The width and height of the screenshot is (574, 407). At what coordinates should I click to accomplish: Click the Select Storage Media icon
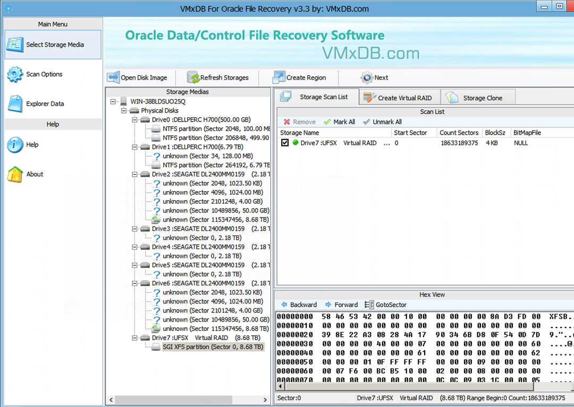(x=15, y=45)
